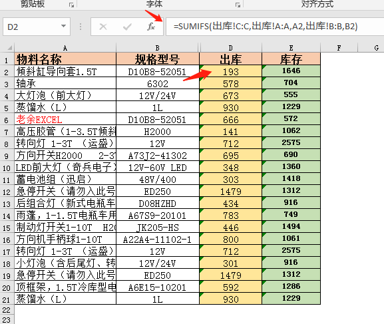Click outbound cell with value 673
Image resolution: width=384 pixels, height=324 pixels.
click(x=231, y=95)
